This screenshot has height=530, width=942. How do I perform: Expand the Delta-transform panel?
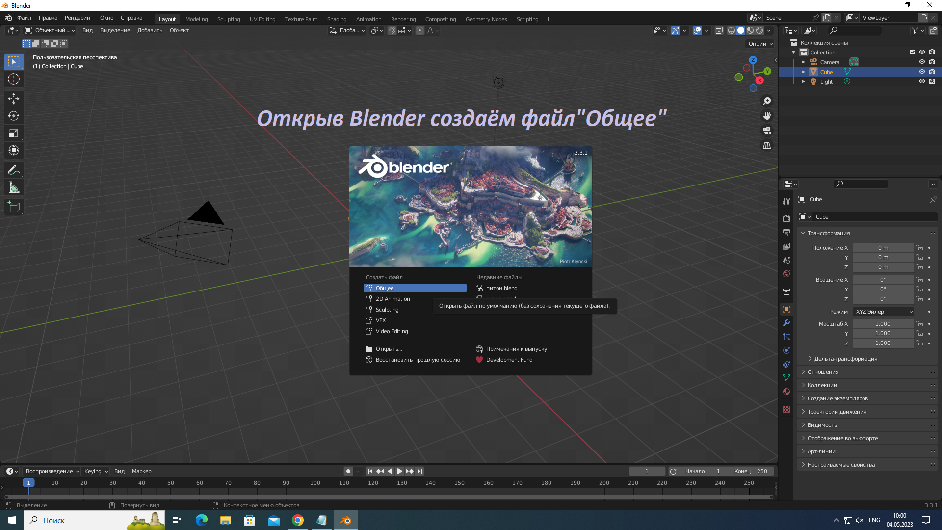845,359
